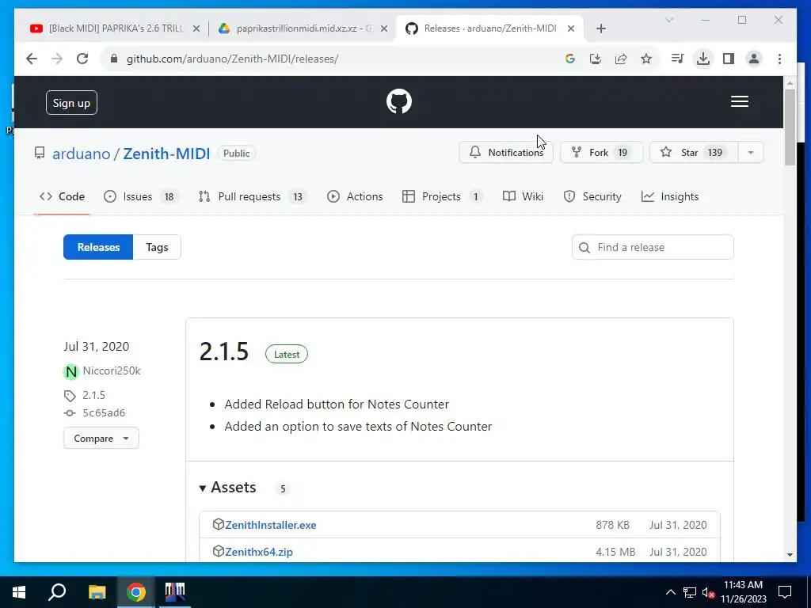This screenshot has width=811, height=608.
Task: Show hidden system tray icons
Action: coord(670,592)
